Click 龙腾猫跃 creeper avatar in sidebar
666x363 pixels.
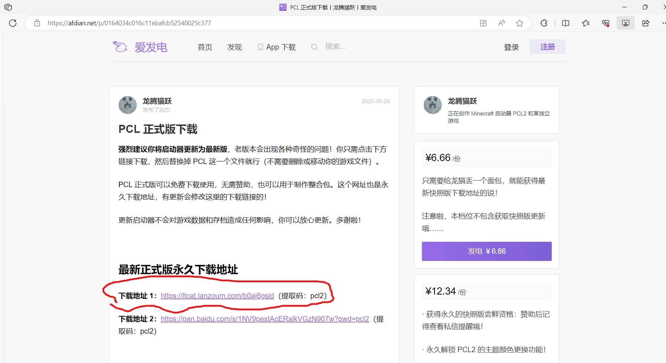432,105
